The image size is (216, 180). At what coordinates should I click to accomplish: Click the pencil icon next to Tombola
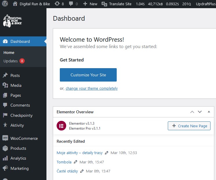(75, 162)
